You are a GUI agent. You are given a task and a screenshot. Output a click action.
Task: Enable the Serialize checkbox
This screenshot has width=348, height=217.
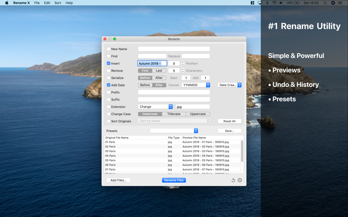108,78
